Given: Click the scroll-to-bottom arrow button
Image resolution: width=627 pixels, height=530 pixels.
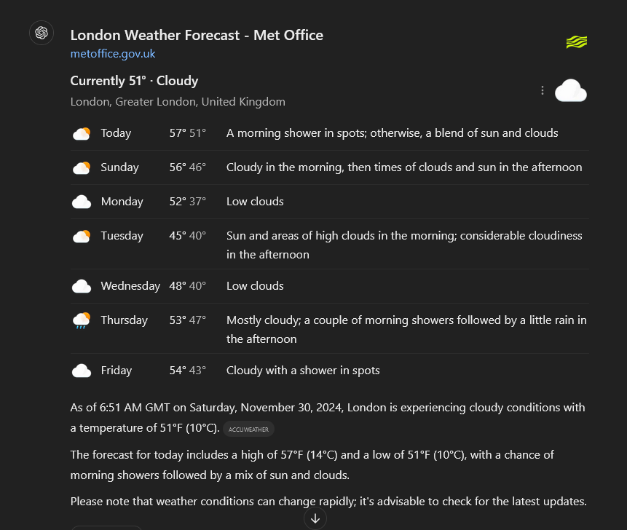Looking at the screenshot, I should [315, 518].
